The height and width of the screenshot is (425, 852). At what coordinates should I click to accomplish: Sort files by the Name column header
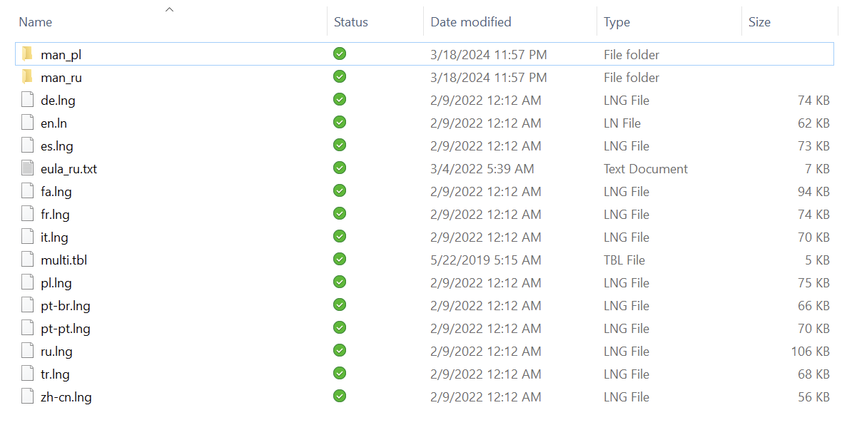tap(36, 22)
